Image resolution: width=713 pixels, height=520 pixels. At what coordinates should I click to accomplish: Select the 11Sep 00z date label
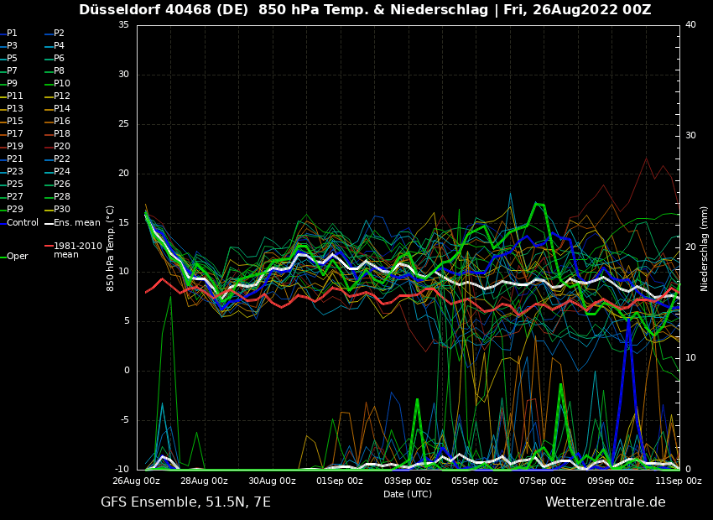click(678, 481)
